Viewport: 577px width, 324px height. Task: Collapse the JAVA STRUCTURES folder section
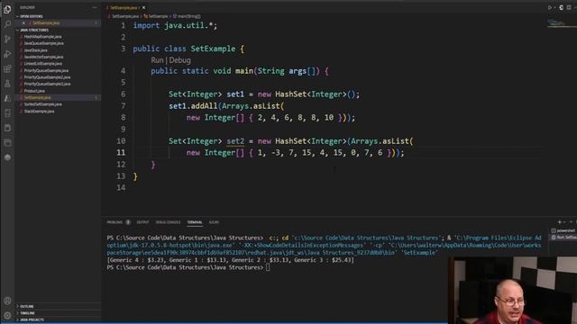(34, 30)
